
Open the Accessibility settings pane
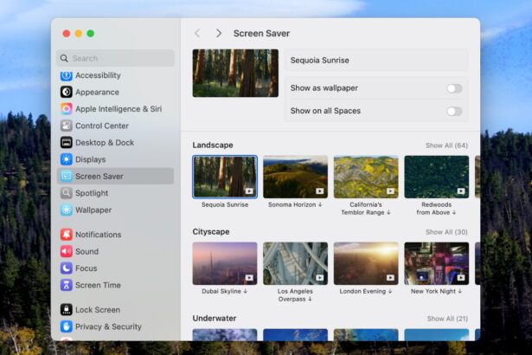point(116,75)
